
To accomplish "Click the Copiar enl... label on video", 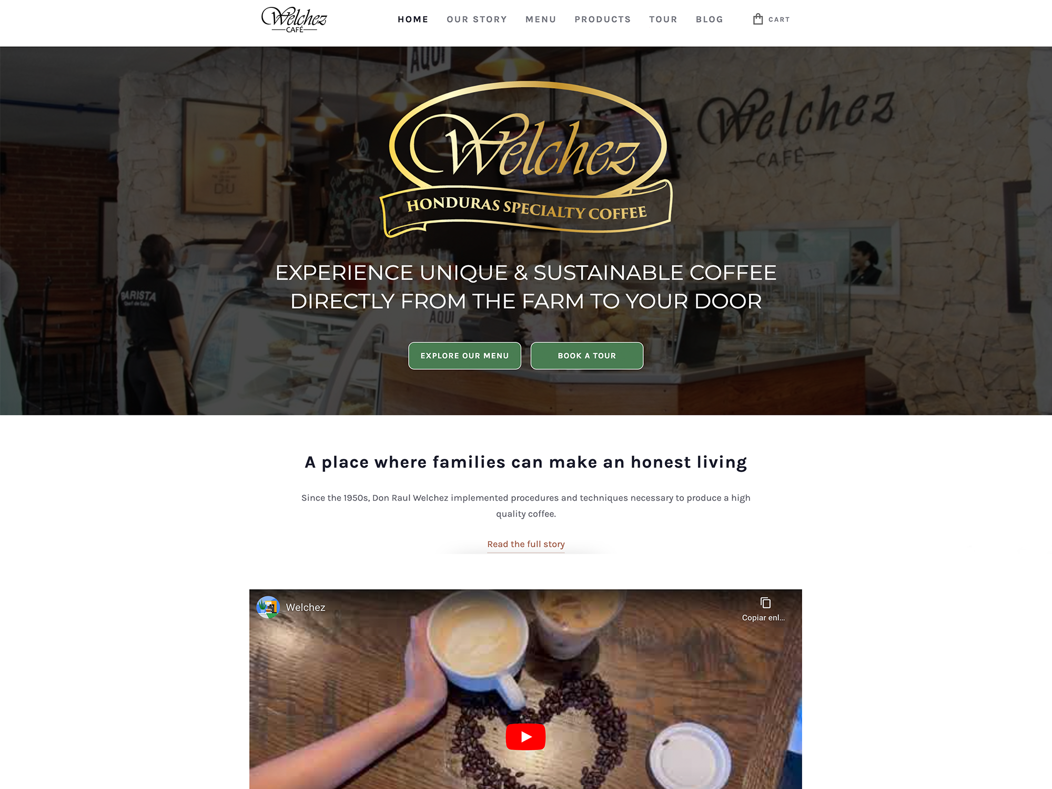I will point(763,618).
